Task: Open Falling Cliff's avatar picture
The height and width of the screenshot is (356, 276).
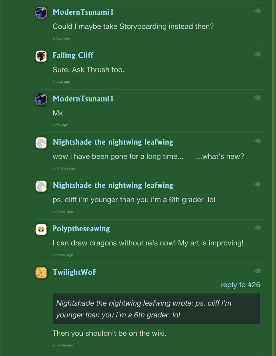Action: [x=41, y=56]
